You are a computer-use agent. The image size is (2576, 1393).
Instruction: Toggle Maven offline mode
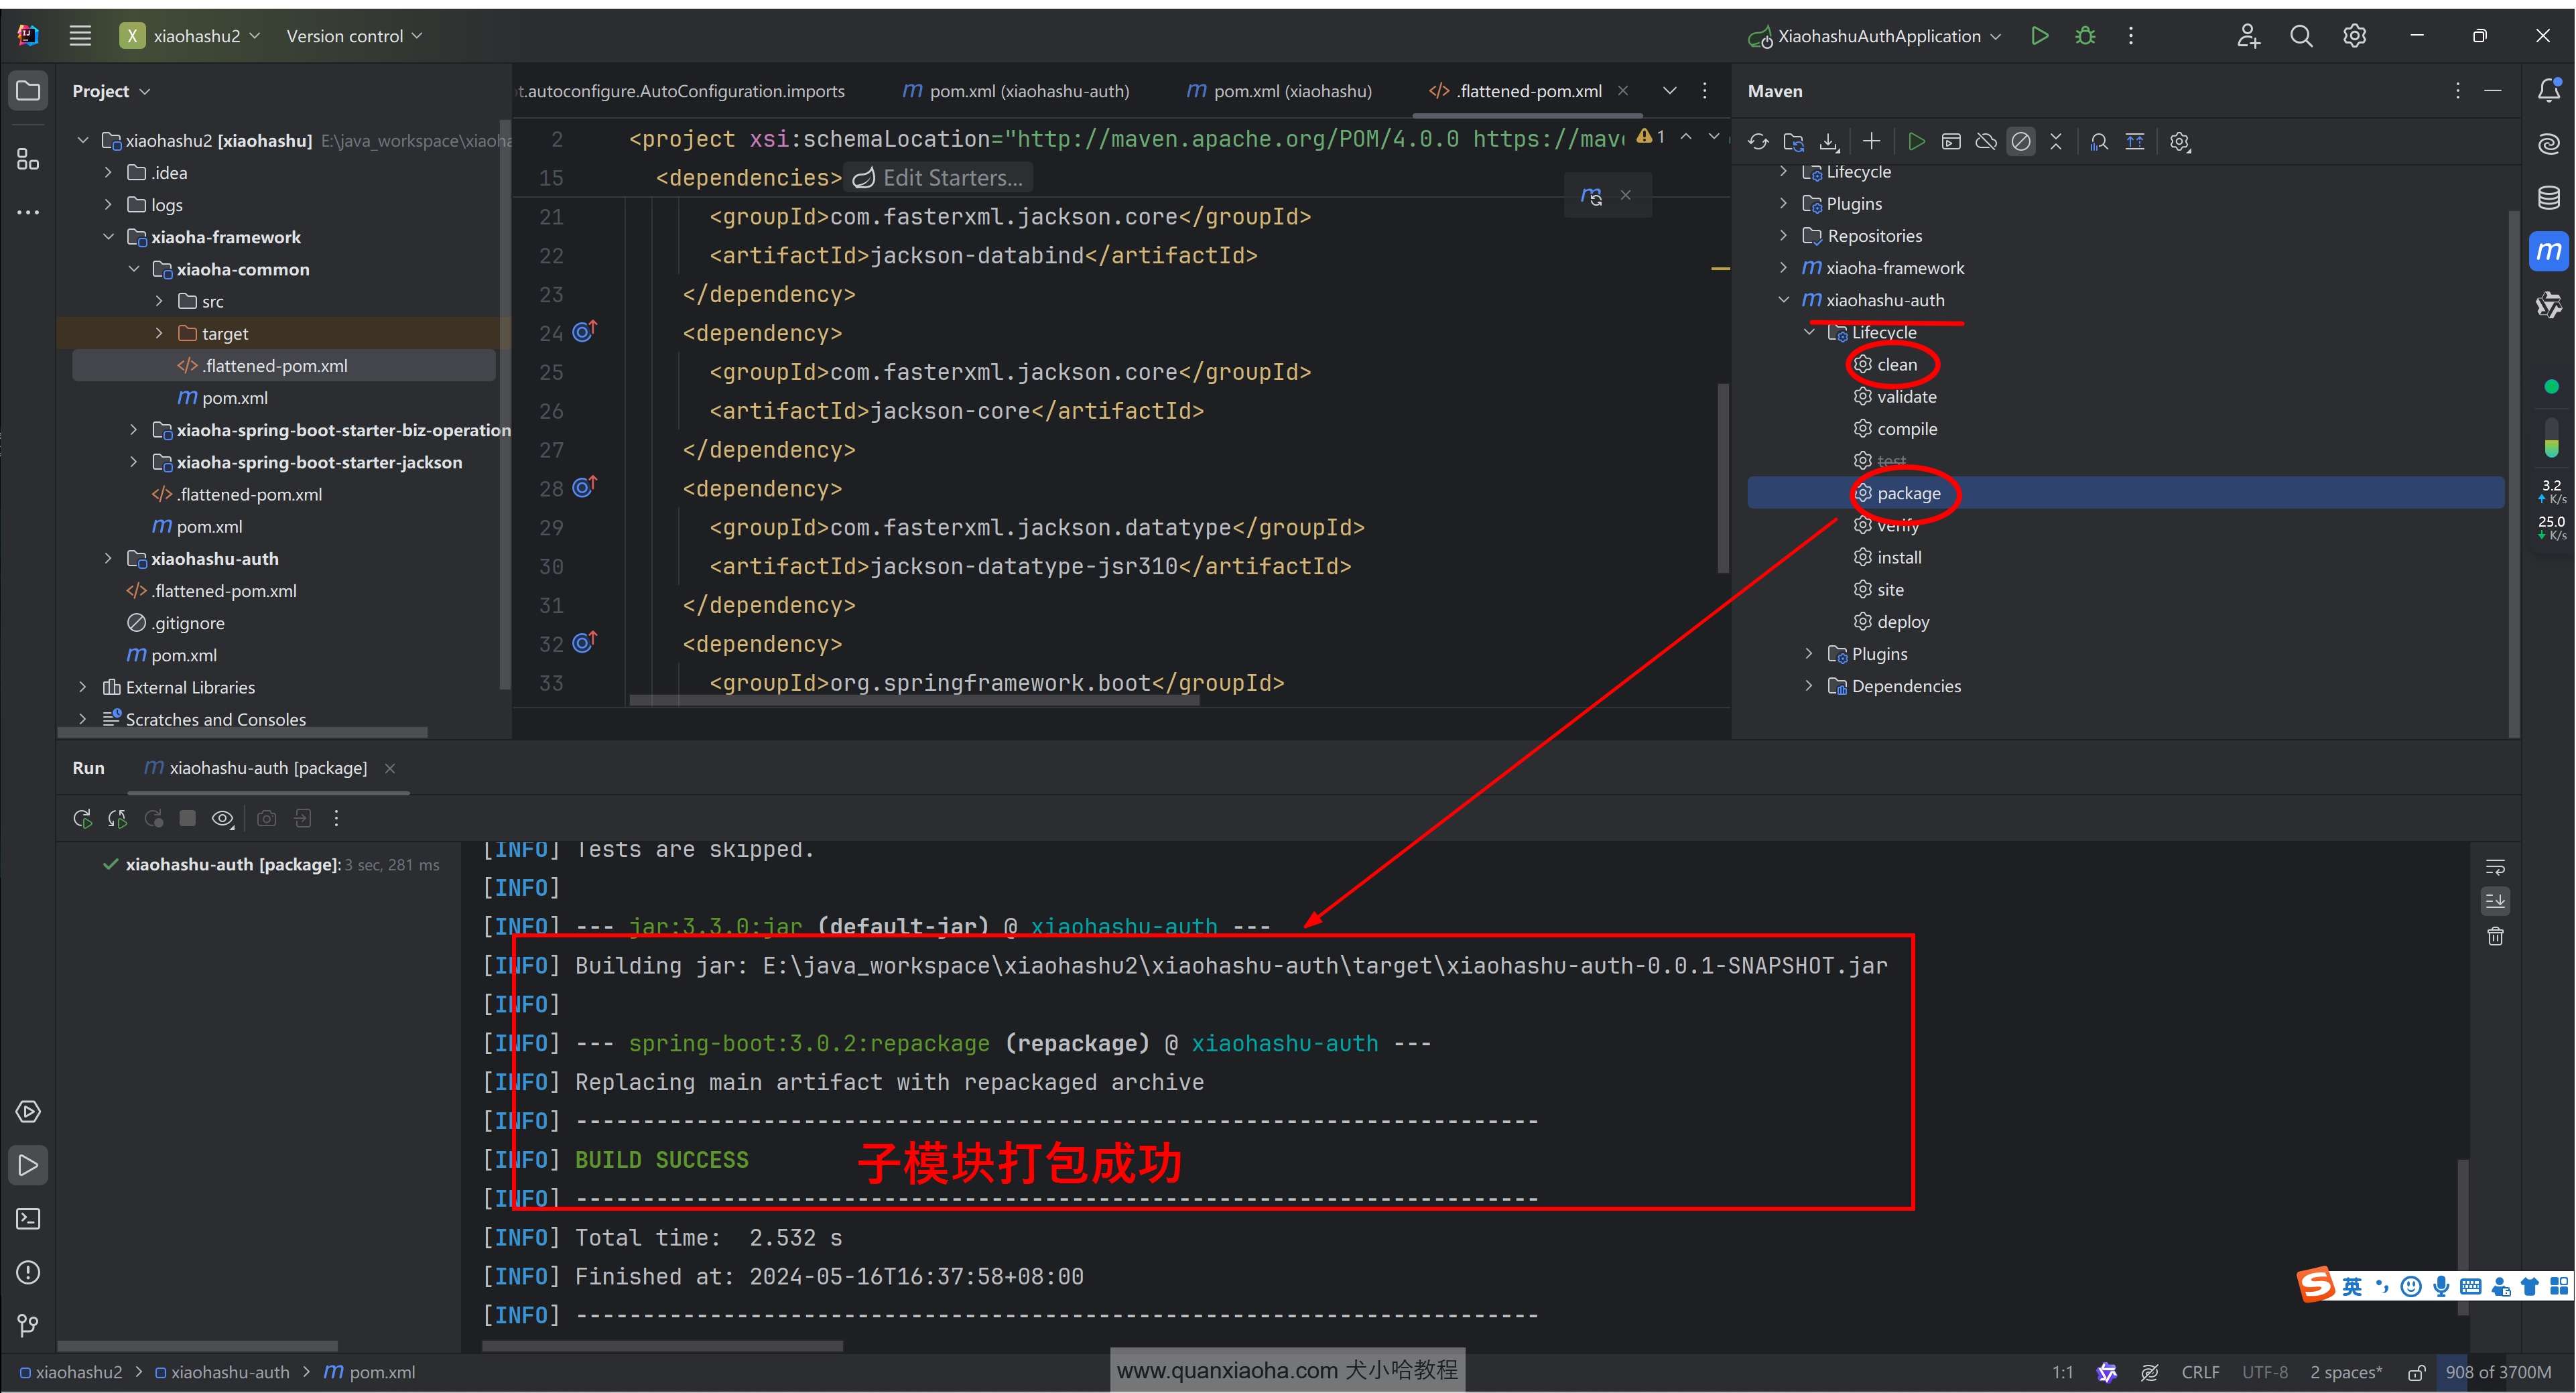1986,142
